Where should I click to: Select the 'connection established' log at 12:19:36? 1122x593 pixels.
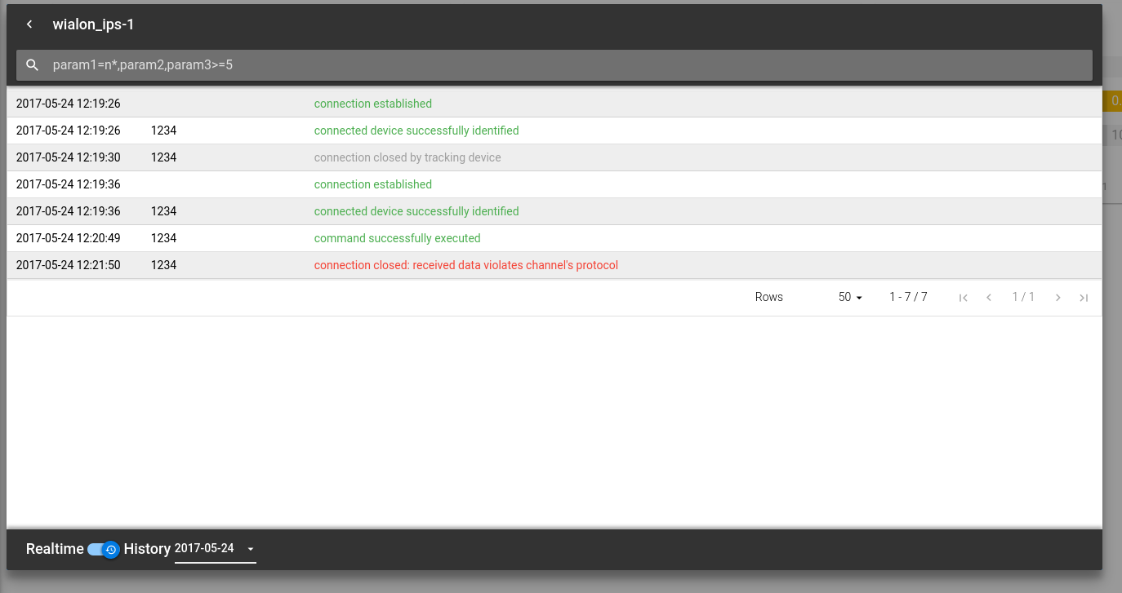[554, 184]
